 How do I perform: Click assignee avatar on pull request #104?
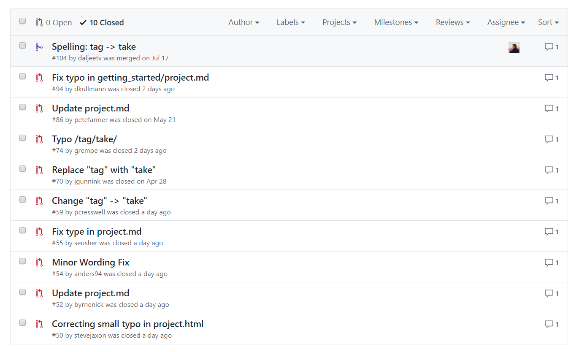click(x=514, y=48)
